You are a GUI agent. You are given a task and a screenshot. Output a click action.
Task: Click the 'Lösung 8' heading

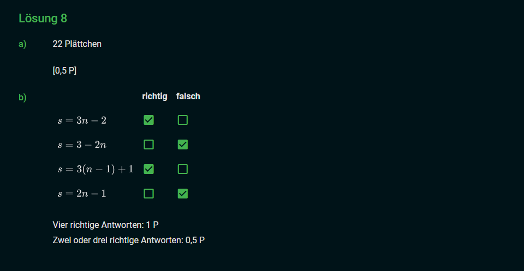(x=43, y=19)
